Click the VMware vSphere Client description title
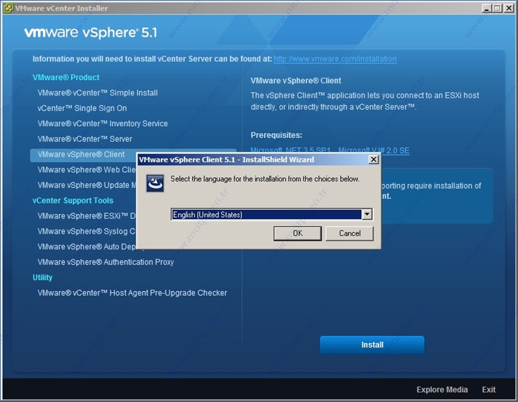 tap(295, 81)
